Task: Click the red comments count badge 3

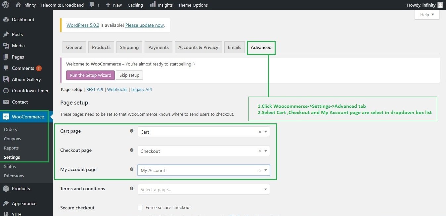Action: [39, 68]
